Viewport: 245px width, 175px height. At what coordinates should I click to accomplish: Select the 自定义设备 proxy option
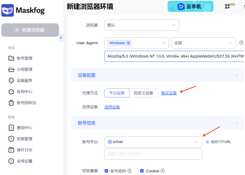pos(144,93)
